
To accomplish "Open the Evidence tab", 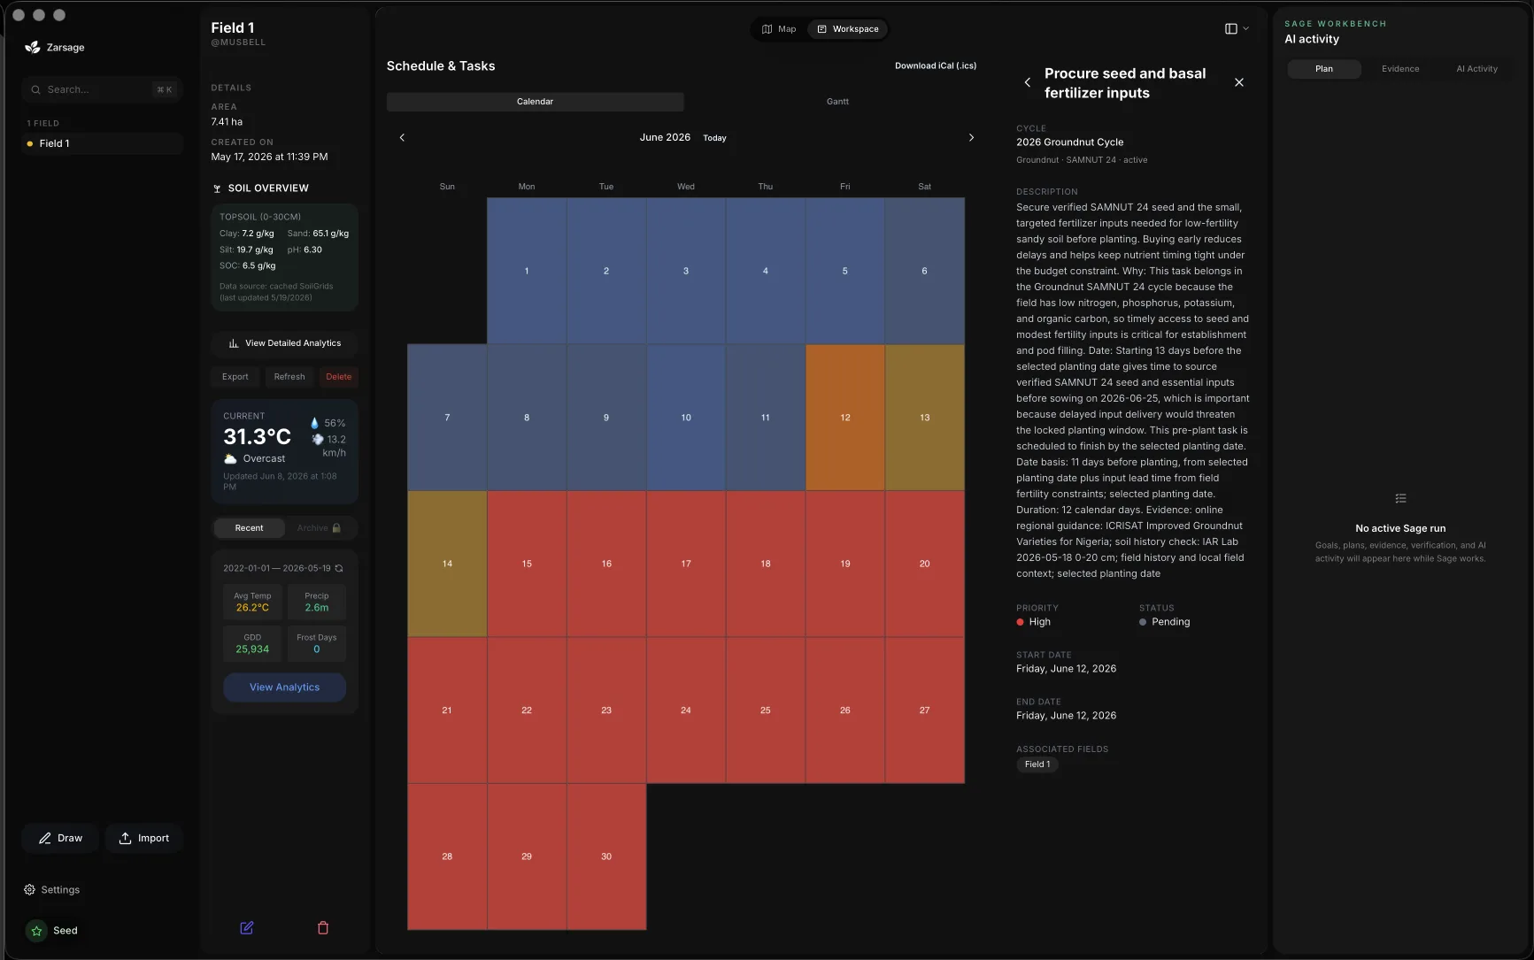I will tap(1400, 69).
